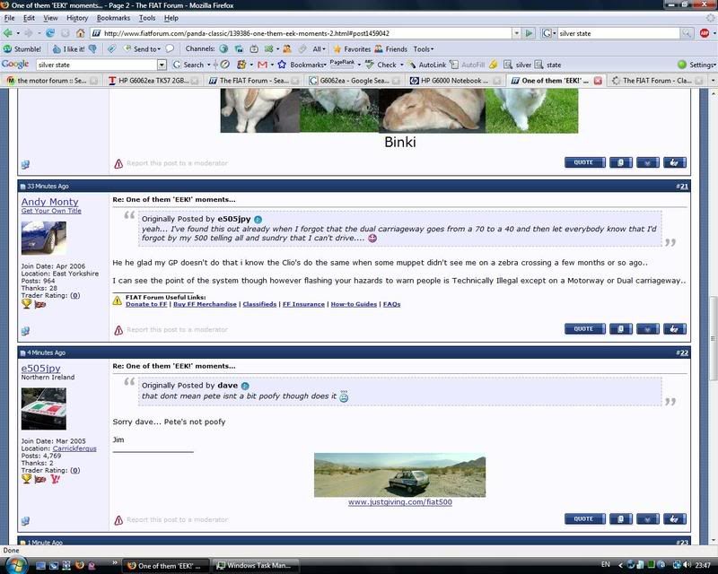Open the Google toolbar search history dropdown

pos(162,65)
